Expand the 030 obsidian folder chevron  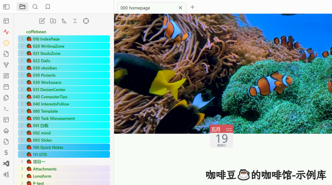[x=22, y=68]
